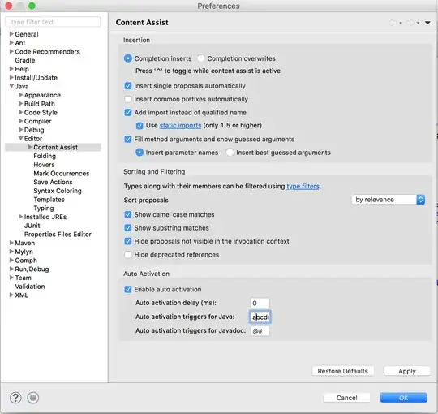Viewport: 438px width, 414px height.
Task: Select Completion overwrites radio button
Action: click(x=201, y=58)
